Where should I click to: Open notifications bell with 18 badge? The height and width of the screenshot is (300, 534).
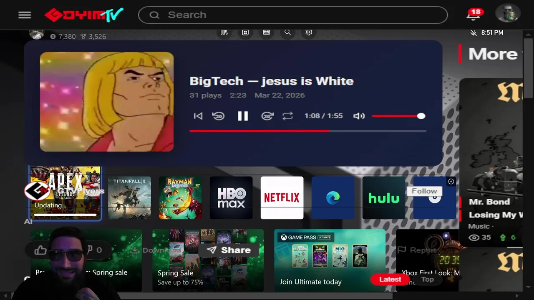tap(474, 15)
